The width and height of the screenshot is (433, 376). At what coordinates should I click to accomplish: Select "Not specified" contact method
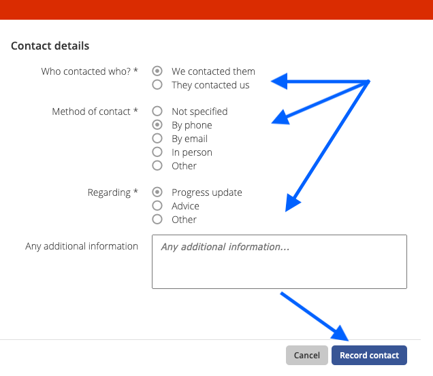pos(157,112)
